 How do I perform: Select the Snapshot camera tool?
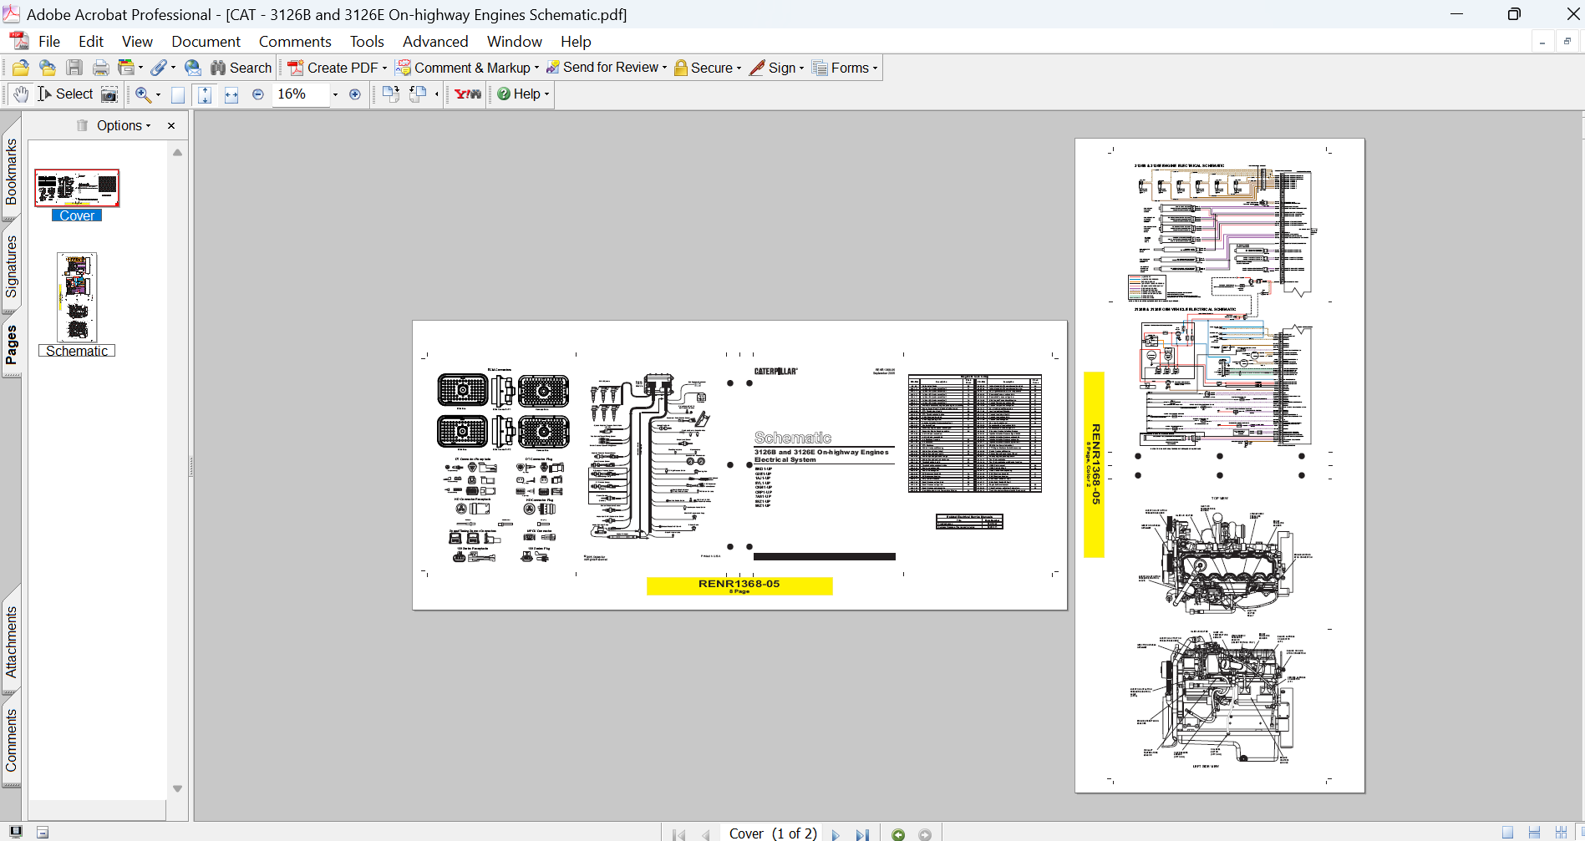109,94
